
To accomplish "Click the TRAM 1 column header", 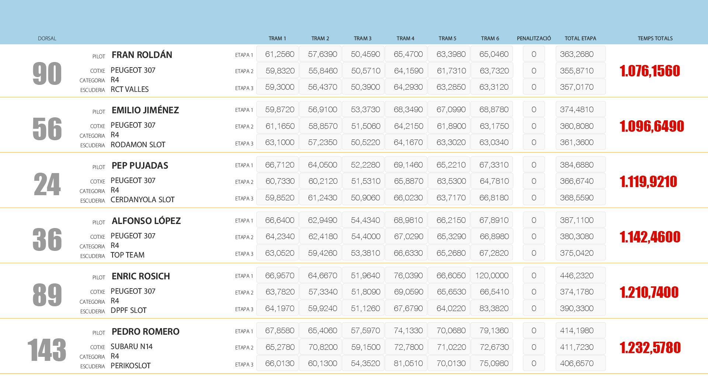I will tap(277, 38).
